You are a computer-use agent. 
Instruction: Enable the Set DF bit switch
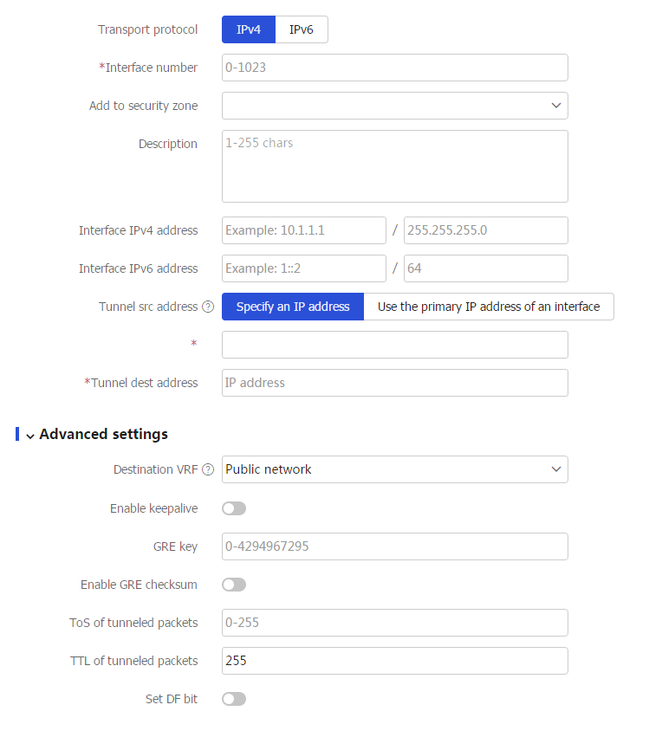pos(234,699)
